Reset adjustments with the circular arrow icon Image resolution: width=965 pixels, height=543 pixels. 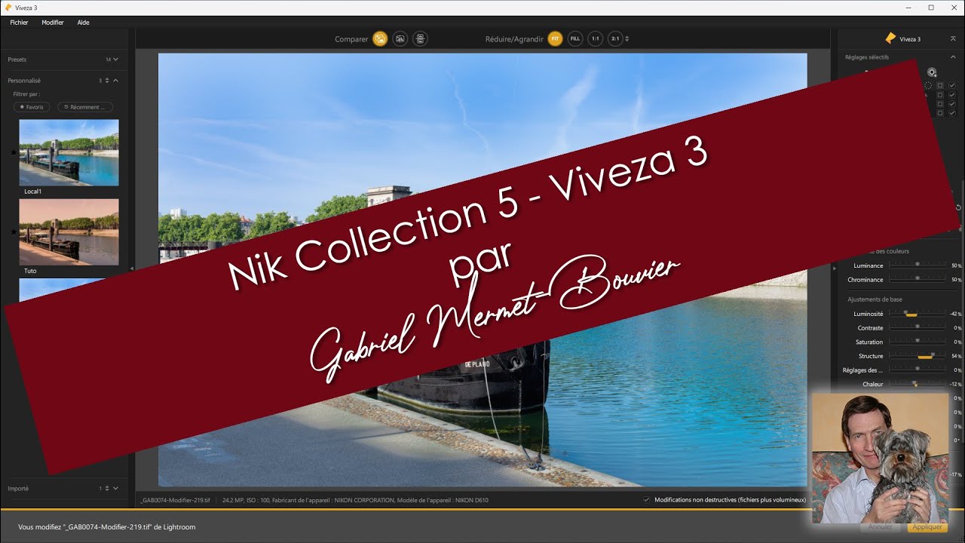point(958,207)
